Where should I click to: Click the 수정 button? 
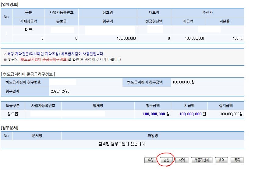[x=150, y=160]
